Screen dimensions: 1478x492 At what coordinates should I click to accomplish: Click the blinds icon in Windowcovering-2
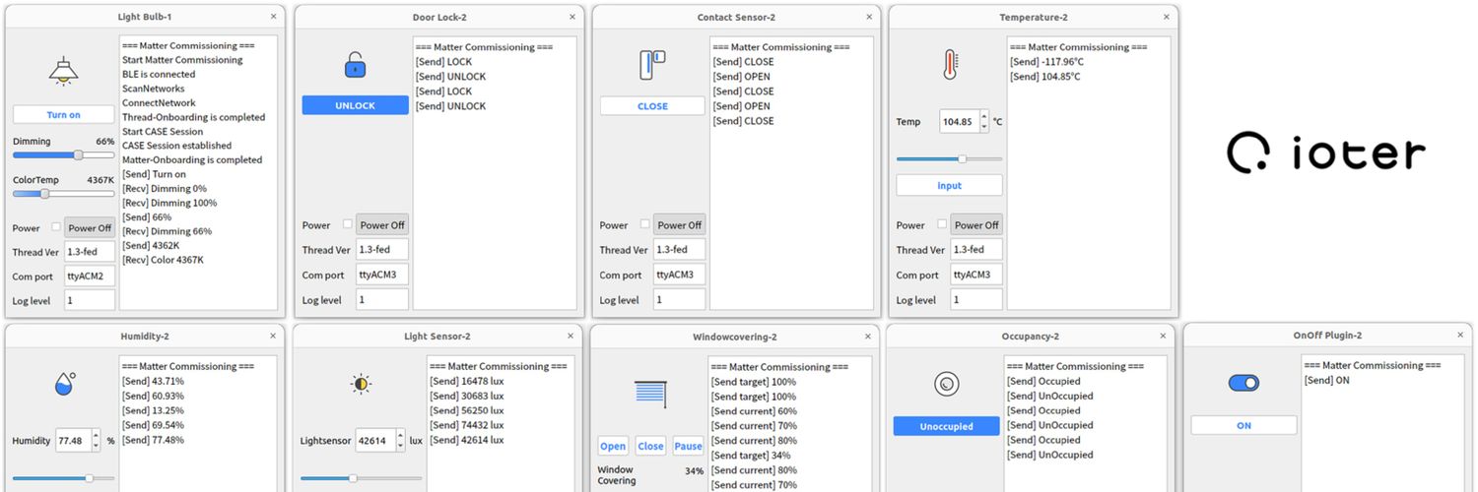coord(651,394)
